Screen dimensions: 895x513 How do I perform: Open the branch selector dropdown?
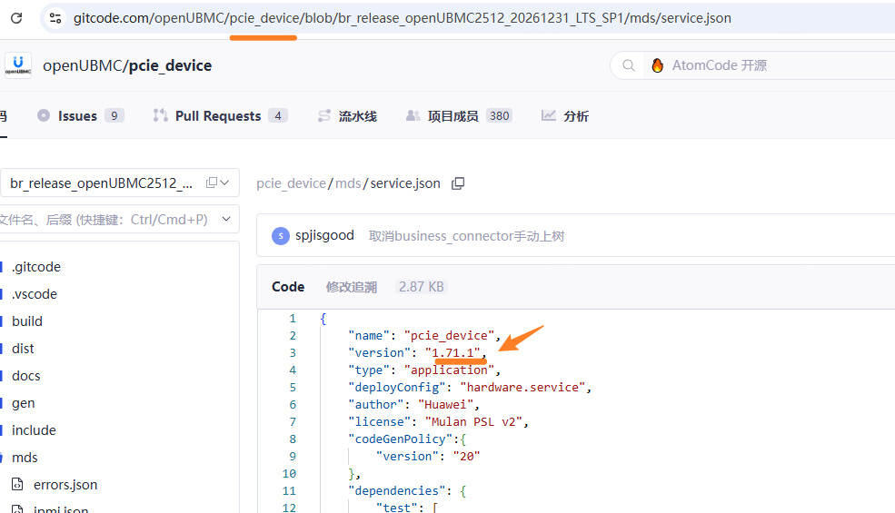coord(118,183)
